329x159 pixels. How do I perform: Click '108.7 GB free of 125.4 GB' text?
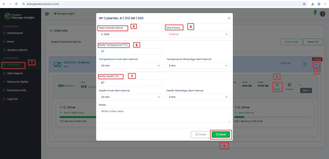[x=248, y=121]
